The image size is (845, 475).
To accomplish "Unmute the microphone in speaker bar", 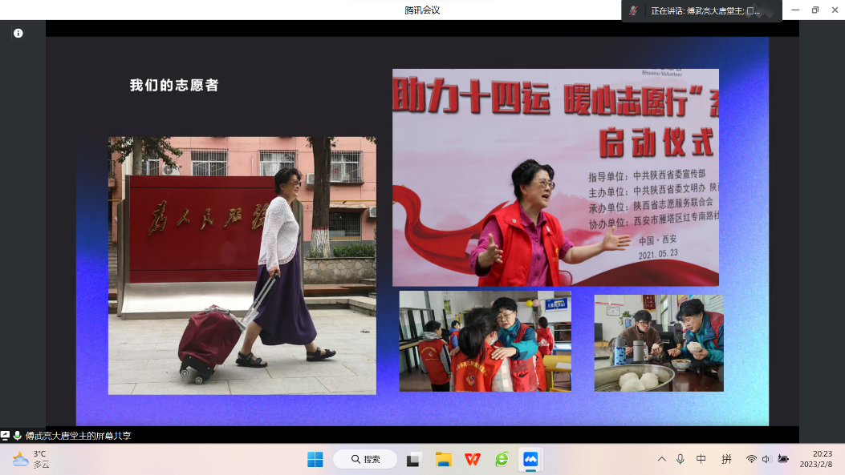I will pos(634,11).
